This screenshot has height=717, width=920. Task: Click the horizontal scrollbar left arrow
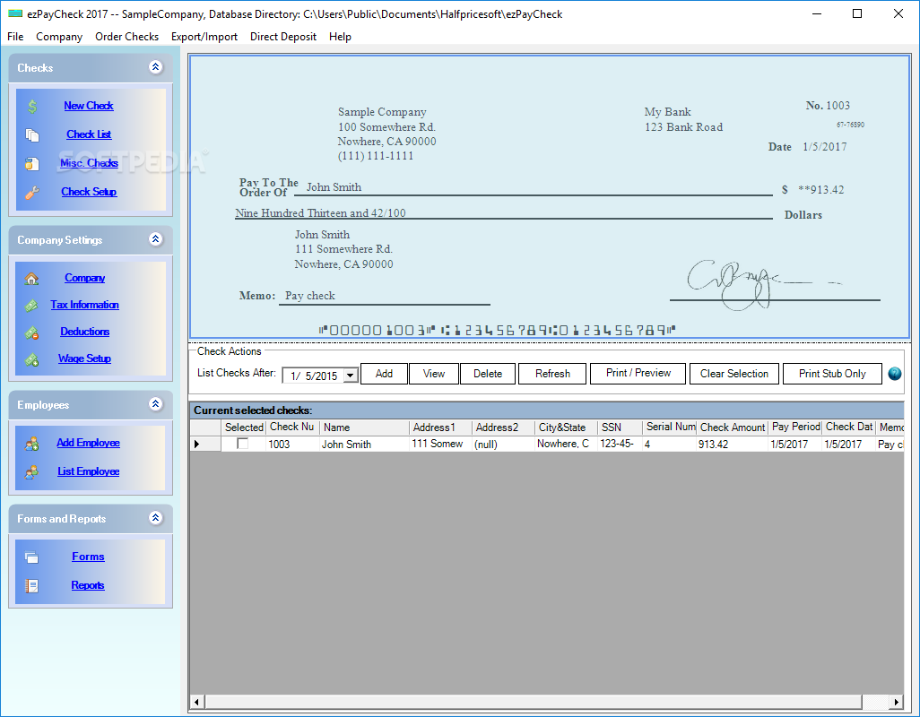196,702
